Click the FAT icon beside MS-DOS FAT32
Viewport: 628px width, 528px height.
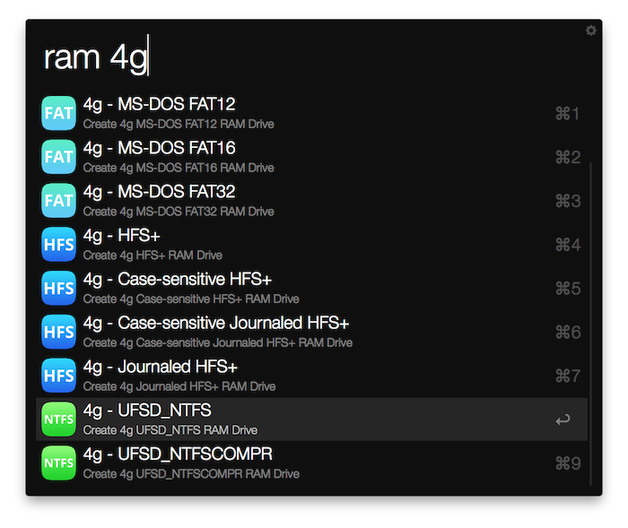(x=58, y=201)
